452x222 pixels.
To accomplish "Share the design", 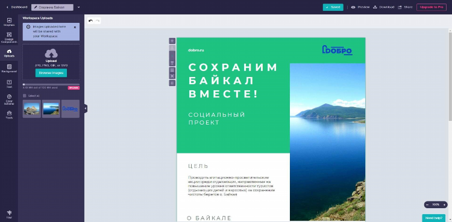I will click(x=406, y=7).
